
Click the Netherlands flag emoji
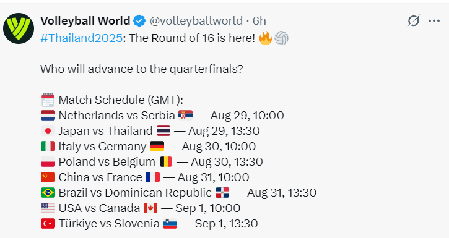click(x=48, y=116)
